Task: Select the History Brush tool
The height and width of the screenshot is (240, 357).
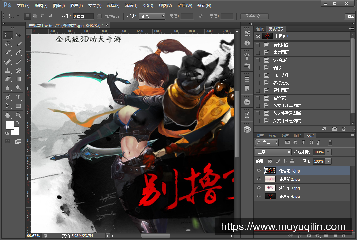Action: point(19,70)
